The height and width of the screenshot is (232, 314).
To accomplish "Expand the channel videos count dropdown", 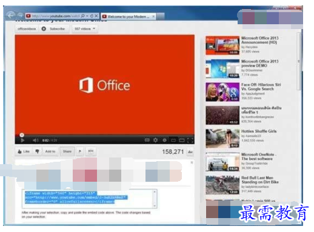I will point(85,29).
